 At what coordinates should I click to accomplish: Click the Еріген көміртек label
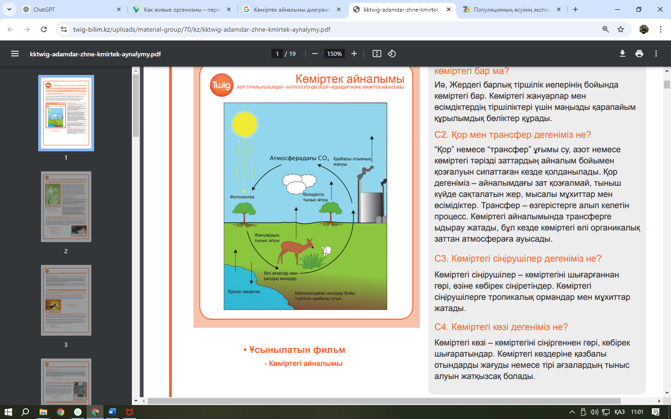pos(244,292)
